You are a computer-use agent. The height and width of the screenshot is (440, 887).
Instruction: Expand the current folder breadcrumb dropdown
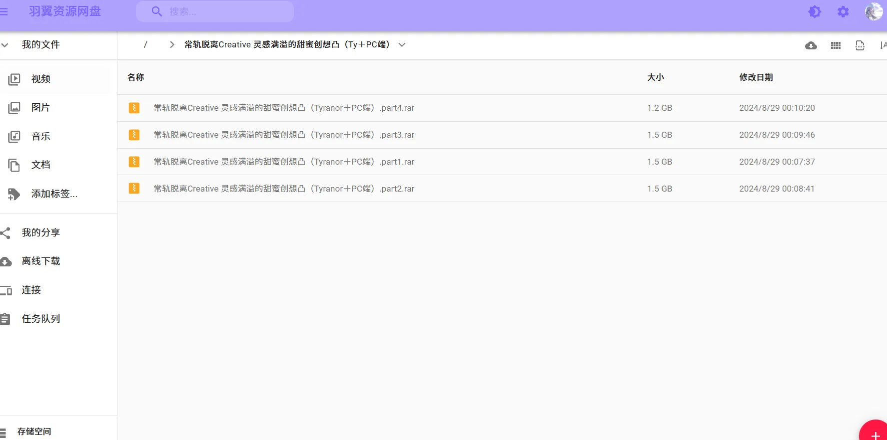(x=402, y=45)
